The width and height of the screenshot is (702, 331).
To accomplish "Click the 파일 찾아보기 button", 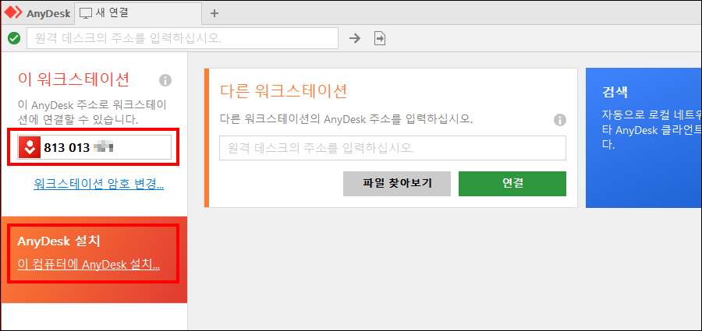I will click(397, 183).
